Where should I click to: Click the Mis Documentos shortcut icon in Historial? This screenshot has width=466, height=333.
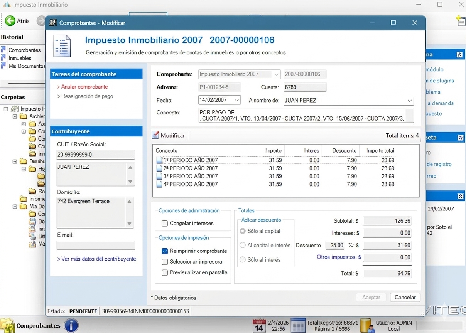point(3,66)
